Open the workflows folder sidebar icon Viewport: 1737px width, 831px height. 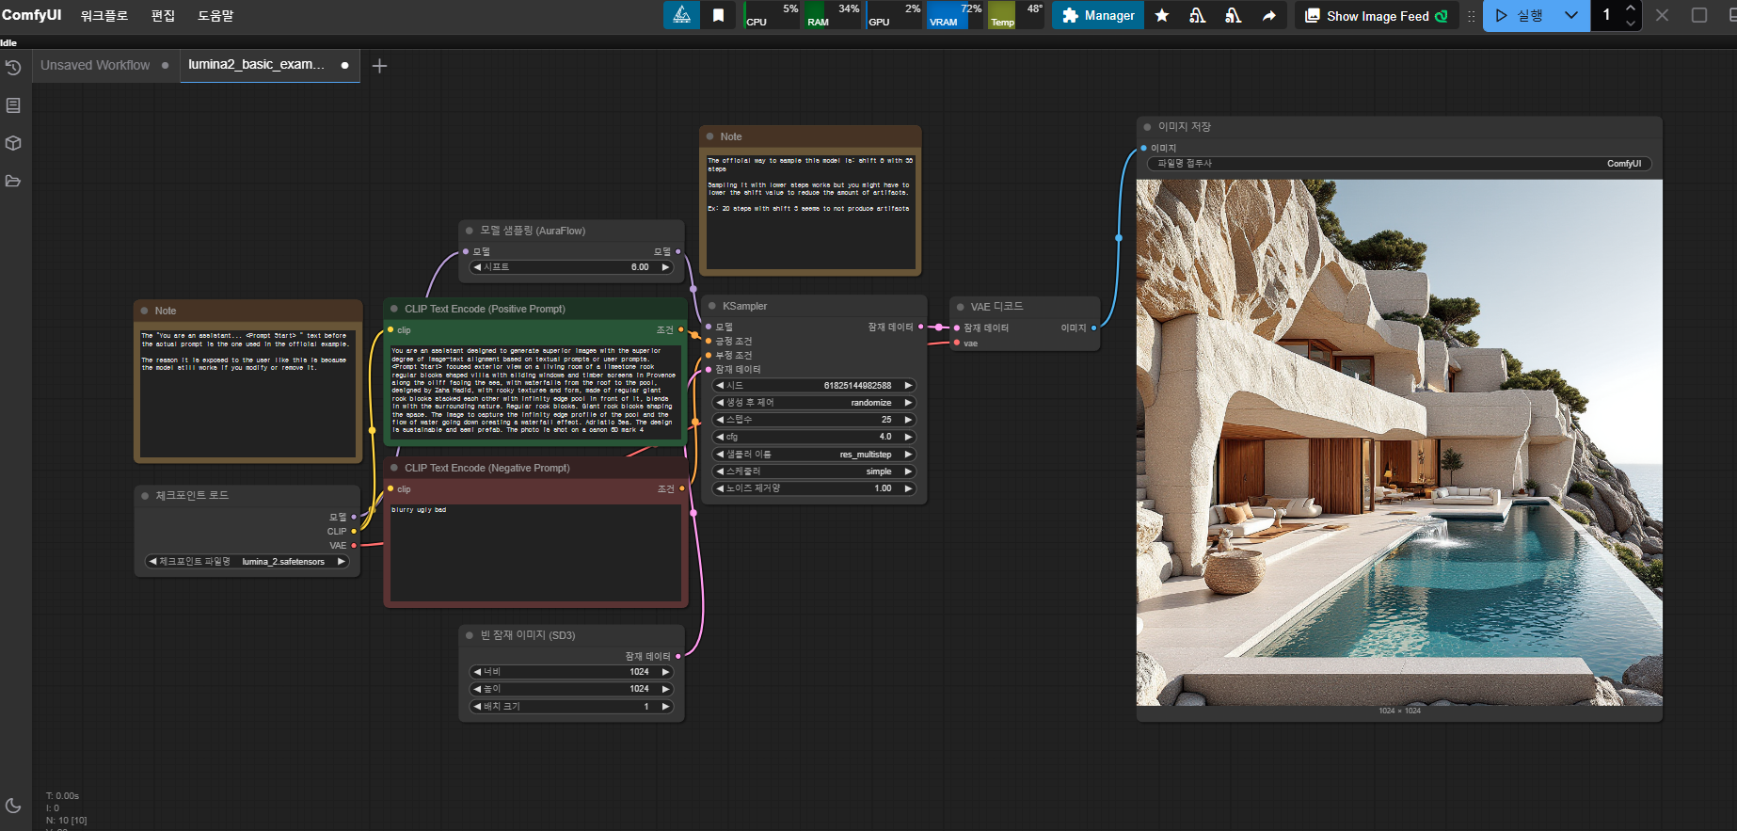[13, 181]
